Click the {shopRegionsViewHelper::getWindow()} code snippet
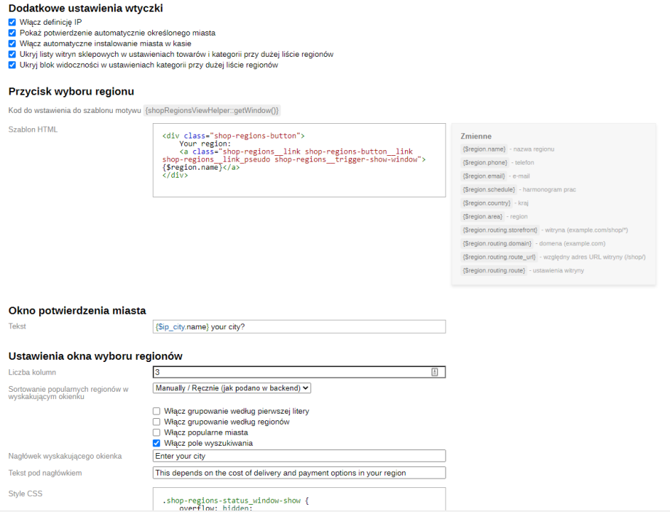 212,111
